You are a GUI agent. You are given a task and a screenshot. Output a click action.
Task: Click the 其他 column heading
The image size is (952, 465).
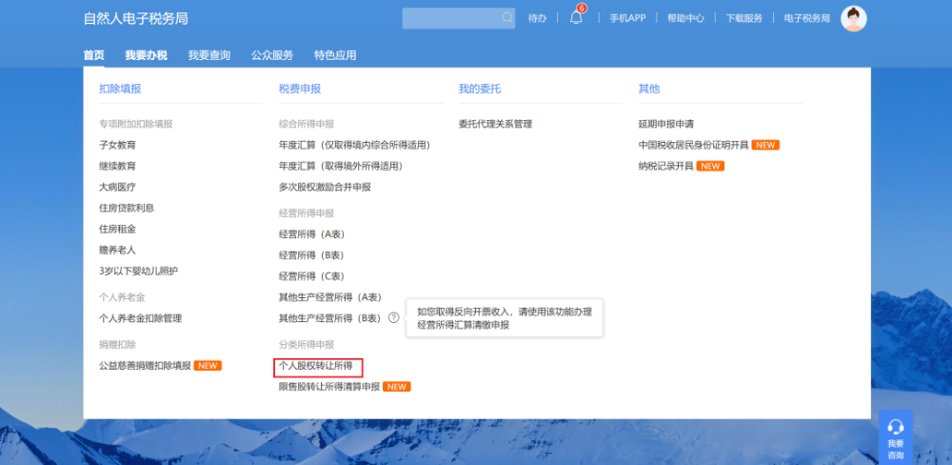pyautogui.click(x=649, y=89)
